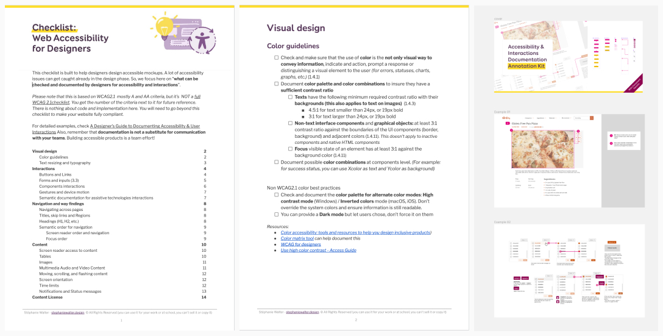Viewport: 663px width, 336px height.
Task: Open the 'WCAG for designers' resource link
Action: pyautogui.click(x=300, y=244)
